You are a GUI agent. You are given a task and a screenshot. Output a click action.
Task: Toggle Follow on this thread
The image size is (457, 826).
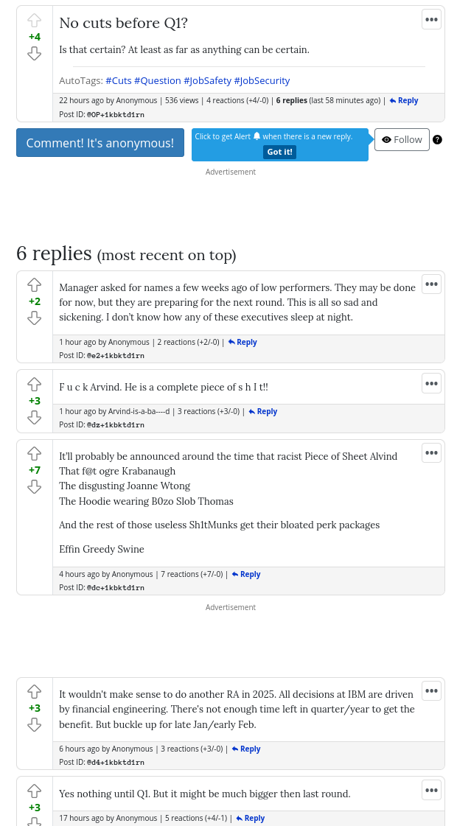[x=402, y=140]
